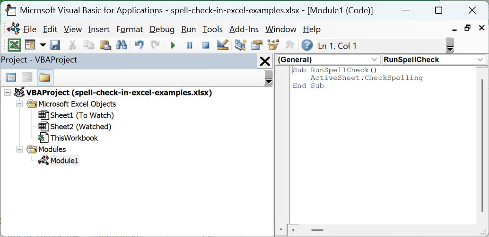Click the View Code icon in Project pane
The image size is (489, 237).
point(11,77)
